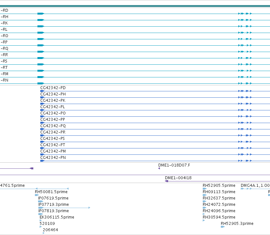Screen dimensions: 270x235
Task: Select the 4761.5prime EST label
Action: point(12,186)
